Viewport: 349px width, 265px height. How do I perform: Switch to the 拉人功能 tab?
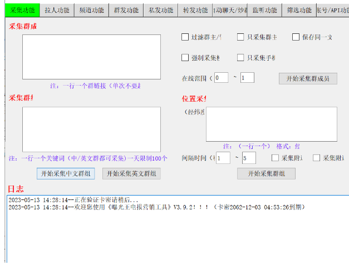point(57,10)
